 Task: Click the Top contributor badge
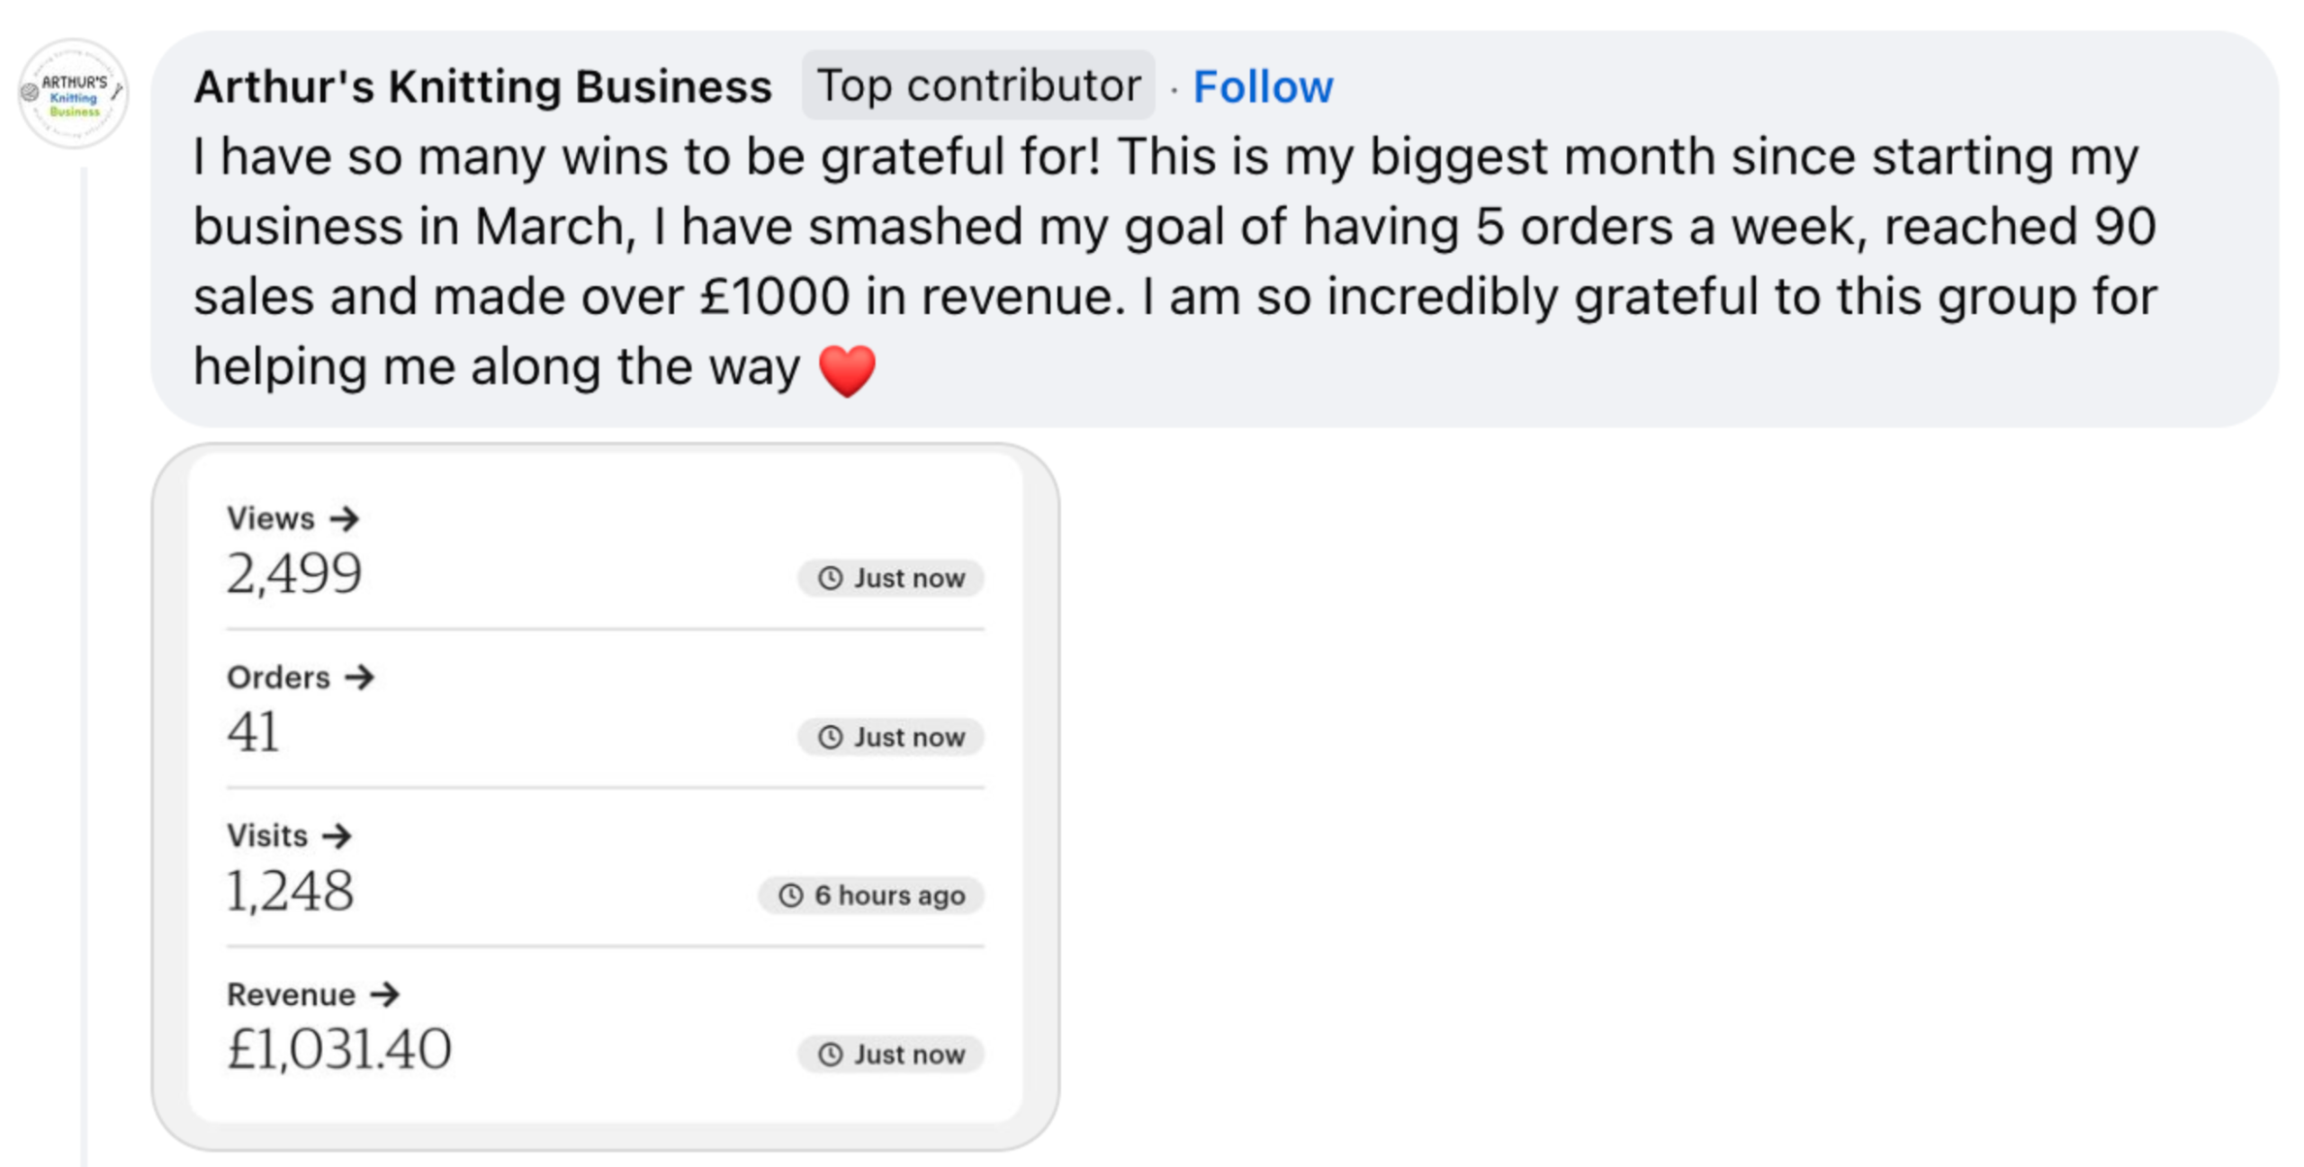tap(978, 86)
